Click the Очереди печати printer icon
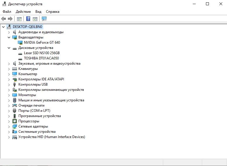The width and height of the screenshot is (227, 166). pos(15,105)
